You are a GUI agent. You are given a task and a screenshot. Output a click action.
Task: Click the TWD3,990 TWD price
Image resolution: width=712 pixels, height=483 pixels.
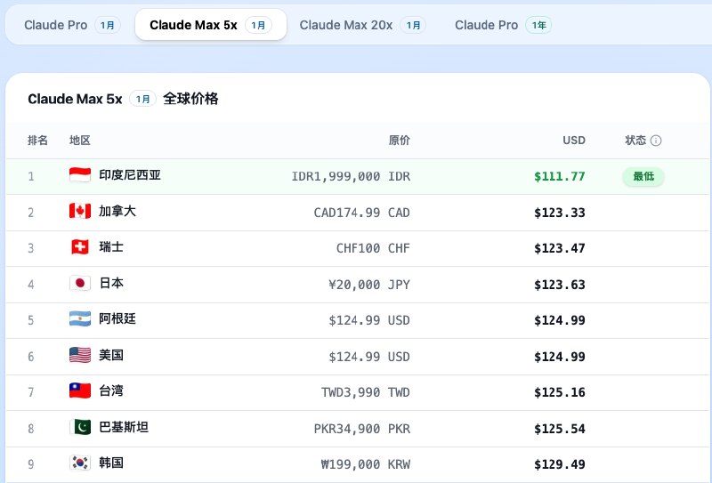coord(366,392)
